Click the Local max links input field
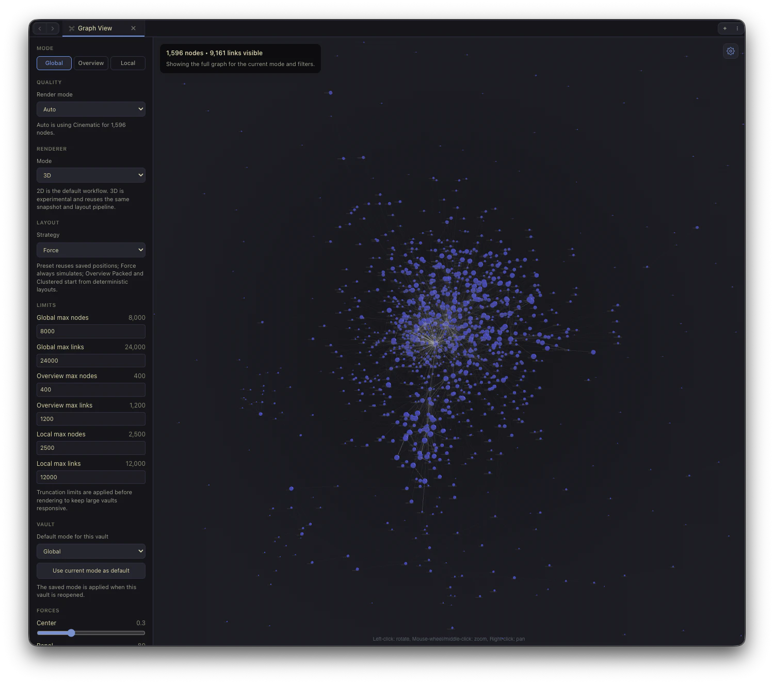The image size is (774, 684). (x=91, y=477)
